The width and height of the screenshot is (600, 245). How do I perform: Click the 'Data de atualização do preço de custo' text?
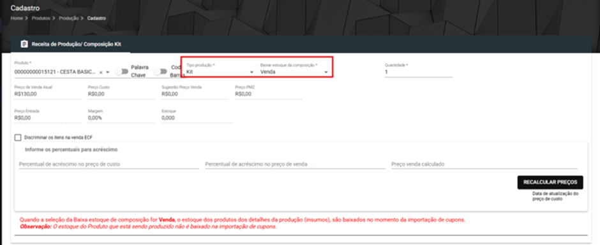click(x=555, y=196)
